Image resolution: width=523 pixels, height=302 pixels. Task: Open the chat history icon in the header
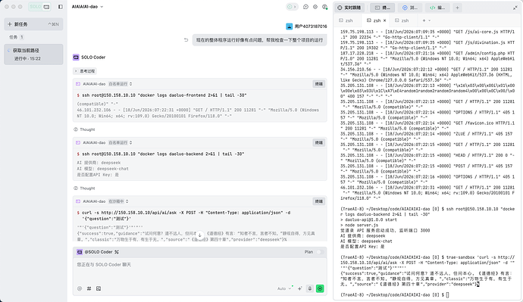pos(305,7)
